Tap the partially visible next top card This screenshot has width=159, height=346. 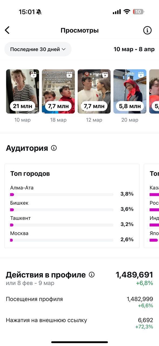(152, 206)
